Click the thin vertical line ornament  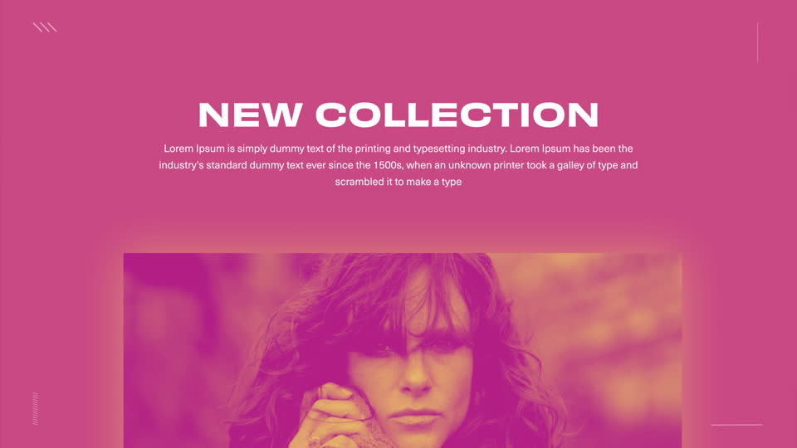(x=757, y=42)
